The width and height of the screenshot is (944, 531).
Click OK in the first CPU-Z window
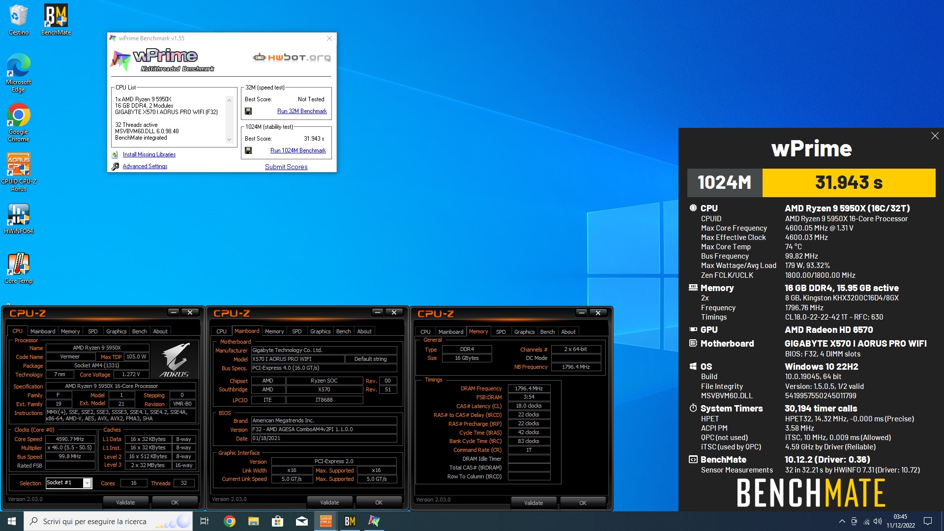175,502
